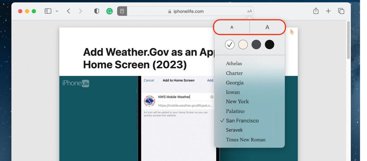Click the green Grammarly extension icon
The width and height of the screenshot is (367, 161).
[109, 11]
